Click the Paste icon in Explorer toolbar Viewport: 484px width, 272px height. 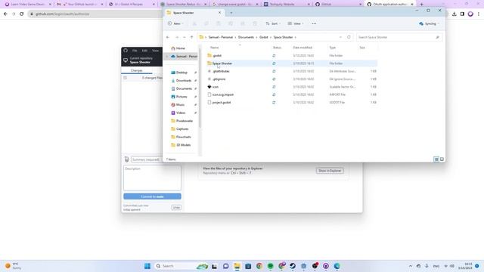tap(219, 23)
